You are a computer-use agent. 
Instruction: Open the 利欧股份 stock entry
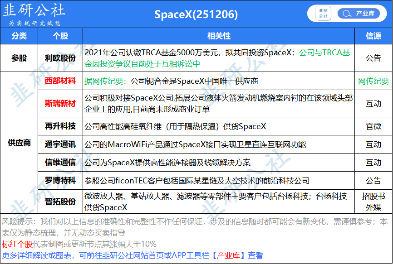pos(60,58)
